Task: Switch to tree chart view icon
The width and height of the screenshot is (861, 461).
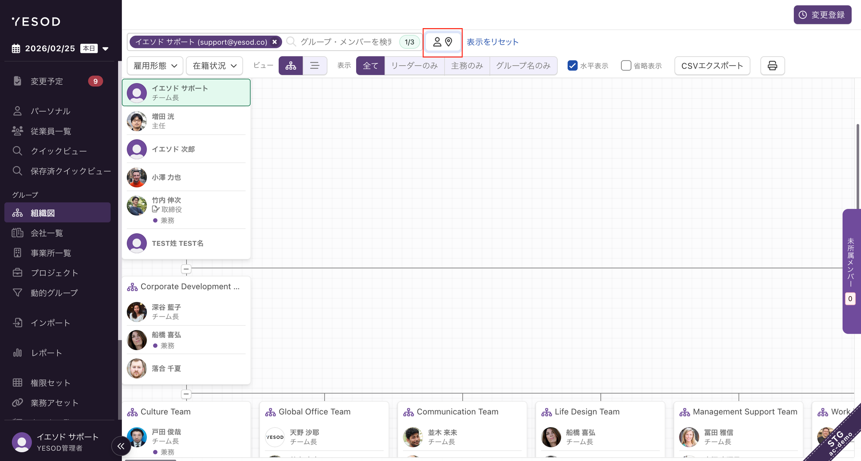Action: (x=291, y=66)
